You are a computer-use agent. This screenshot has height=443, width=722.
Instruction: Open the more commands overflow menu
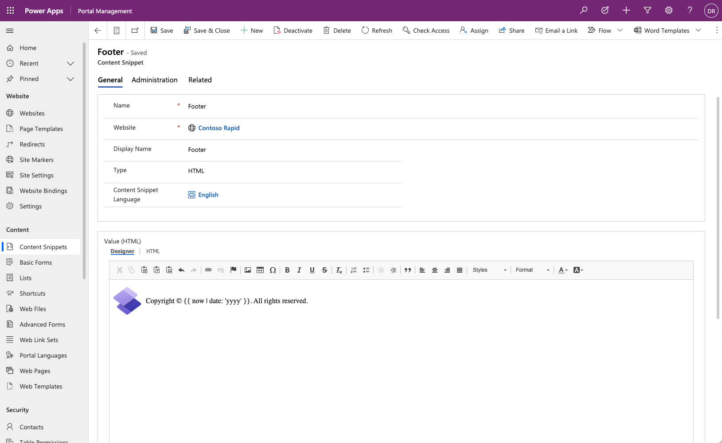[717, 30]
